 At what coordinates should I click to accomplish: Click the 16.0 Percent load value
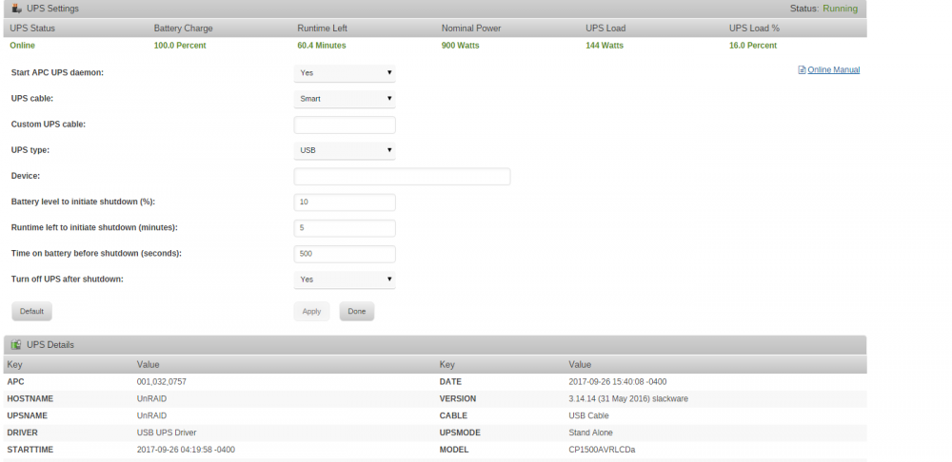click(x=753, y=46)
